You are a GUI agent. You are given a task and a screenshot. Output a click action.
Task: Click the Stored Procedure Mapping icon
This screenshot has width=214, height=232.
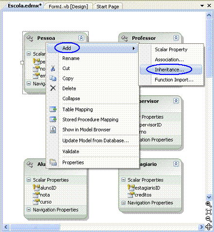click(x=53, y=120)
